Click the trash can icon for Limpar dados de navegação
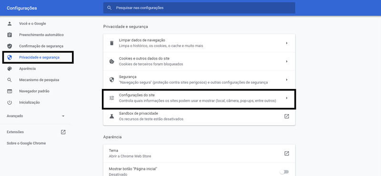 point(111,43)
